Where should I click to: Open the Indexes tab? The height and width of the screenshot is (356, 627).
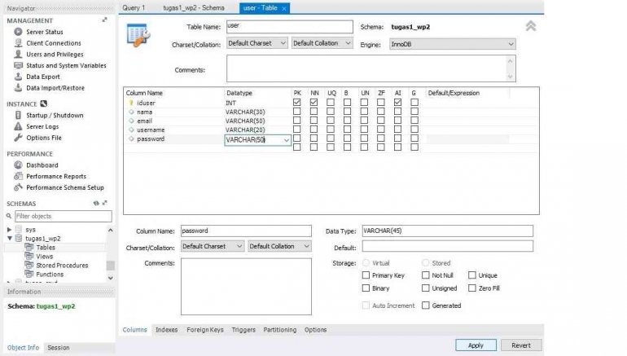pos(166,330)
